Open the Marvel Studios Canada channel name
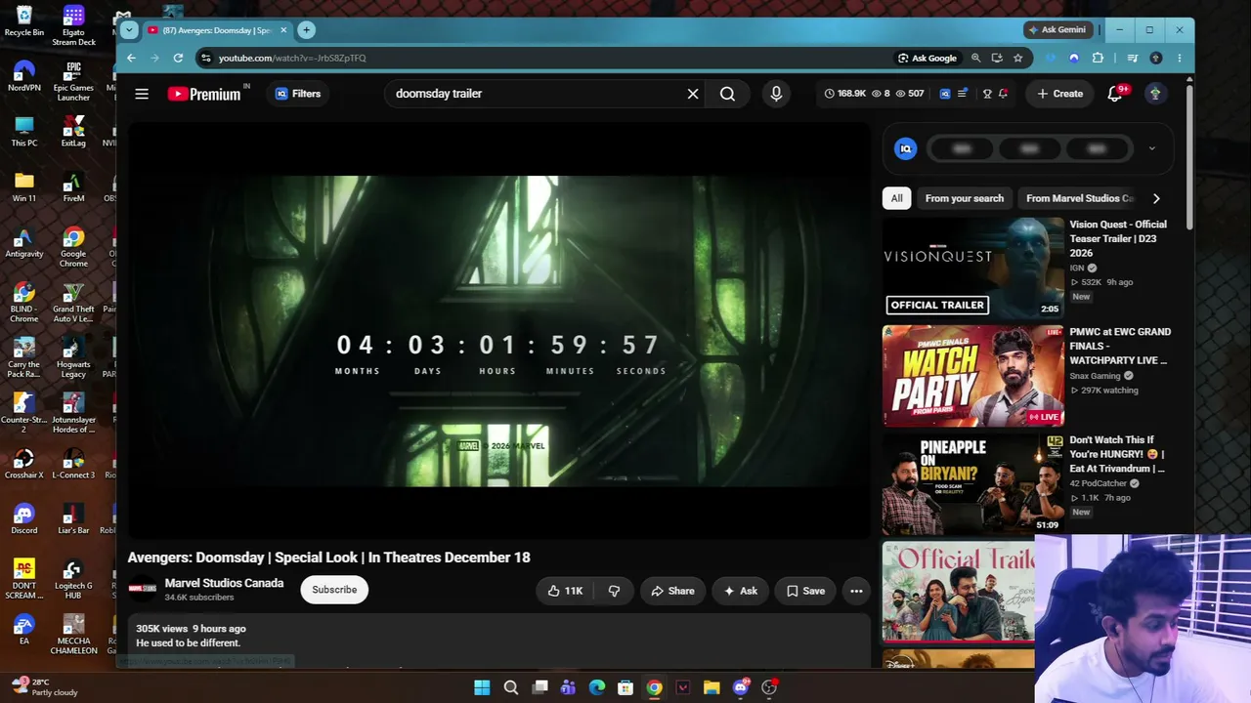This screenshot has width=1251, height=703. coord(224,583)
